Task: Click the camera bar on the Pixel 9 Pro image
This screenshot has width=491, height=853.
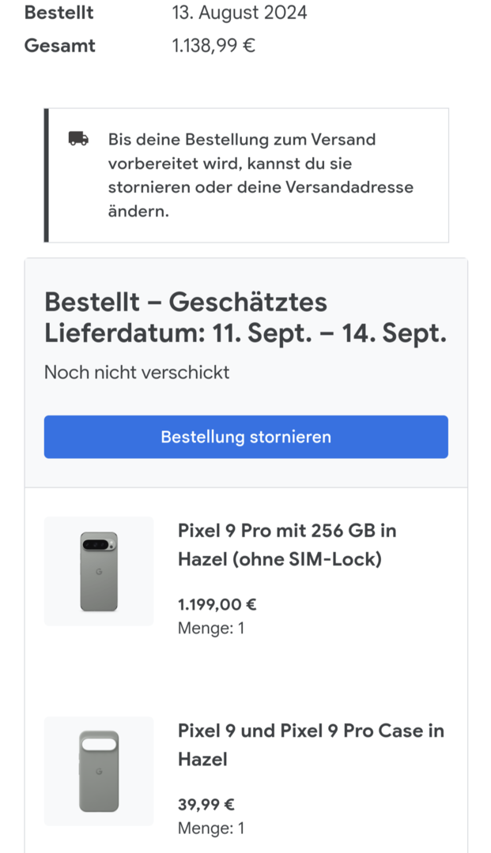Action: point(99,544)
